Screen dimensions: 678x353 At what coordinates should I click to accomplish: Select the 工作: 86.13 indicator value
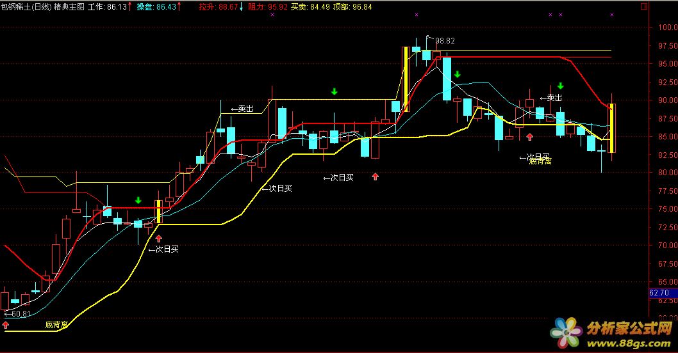tap(107, 7)
